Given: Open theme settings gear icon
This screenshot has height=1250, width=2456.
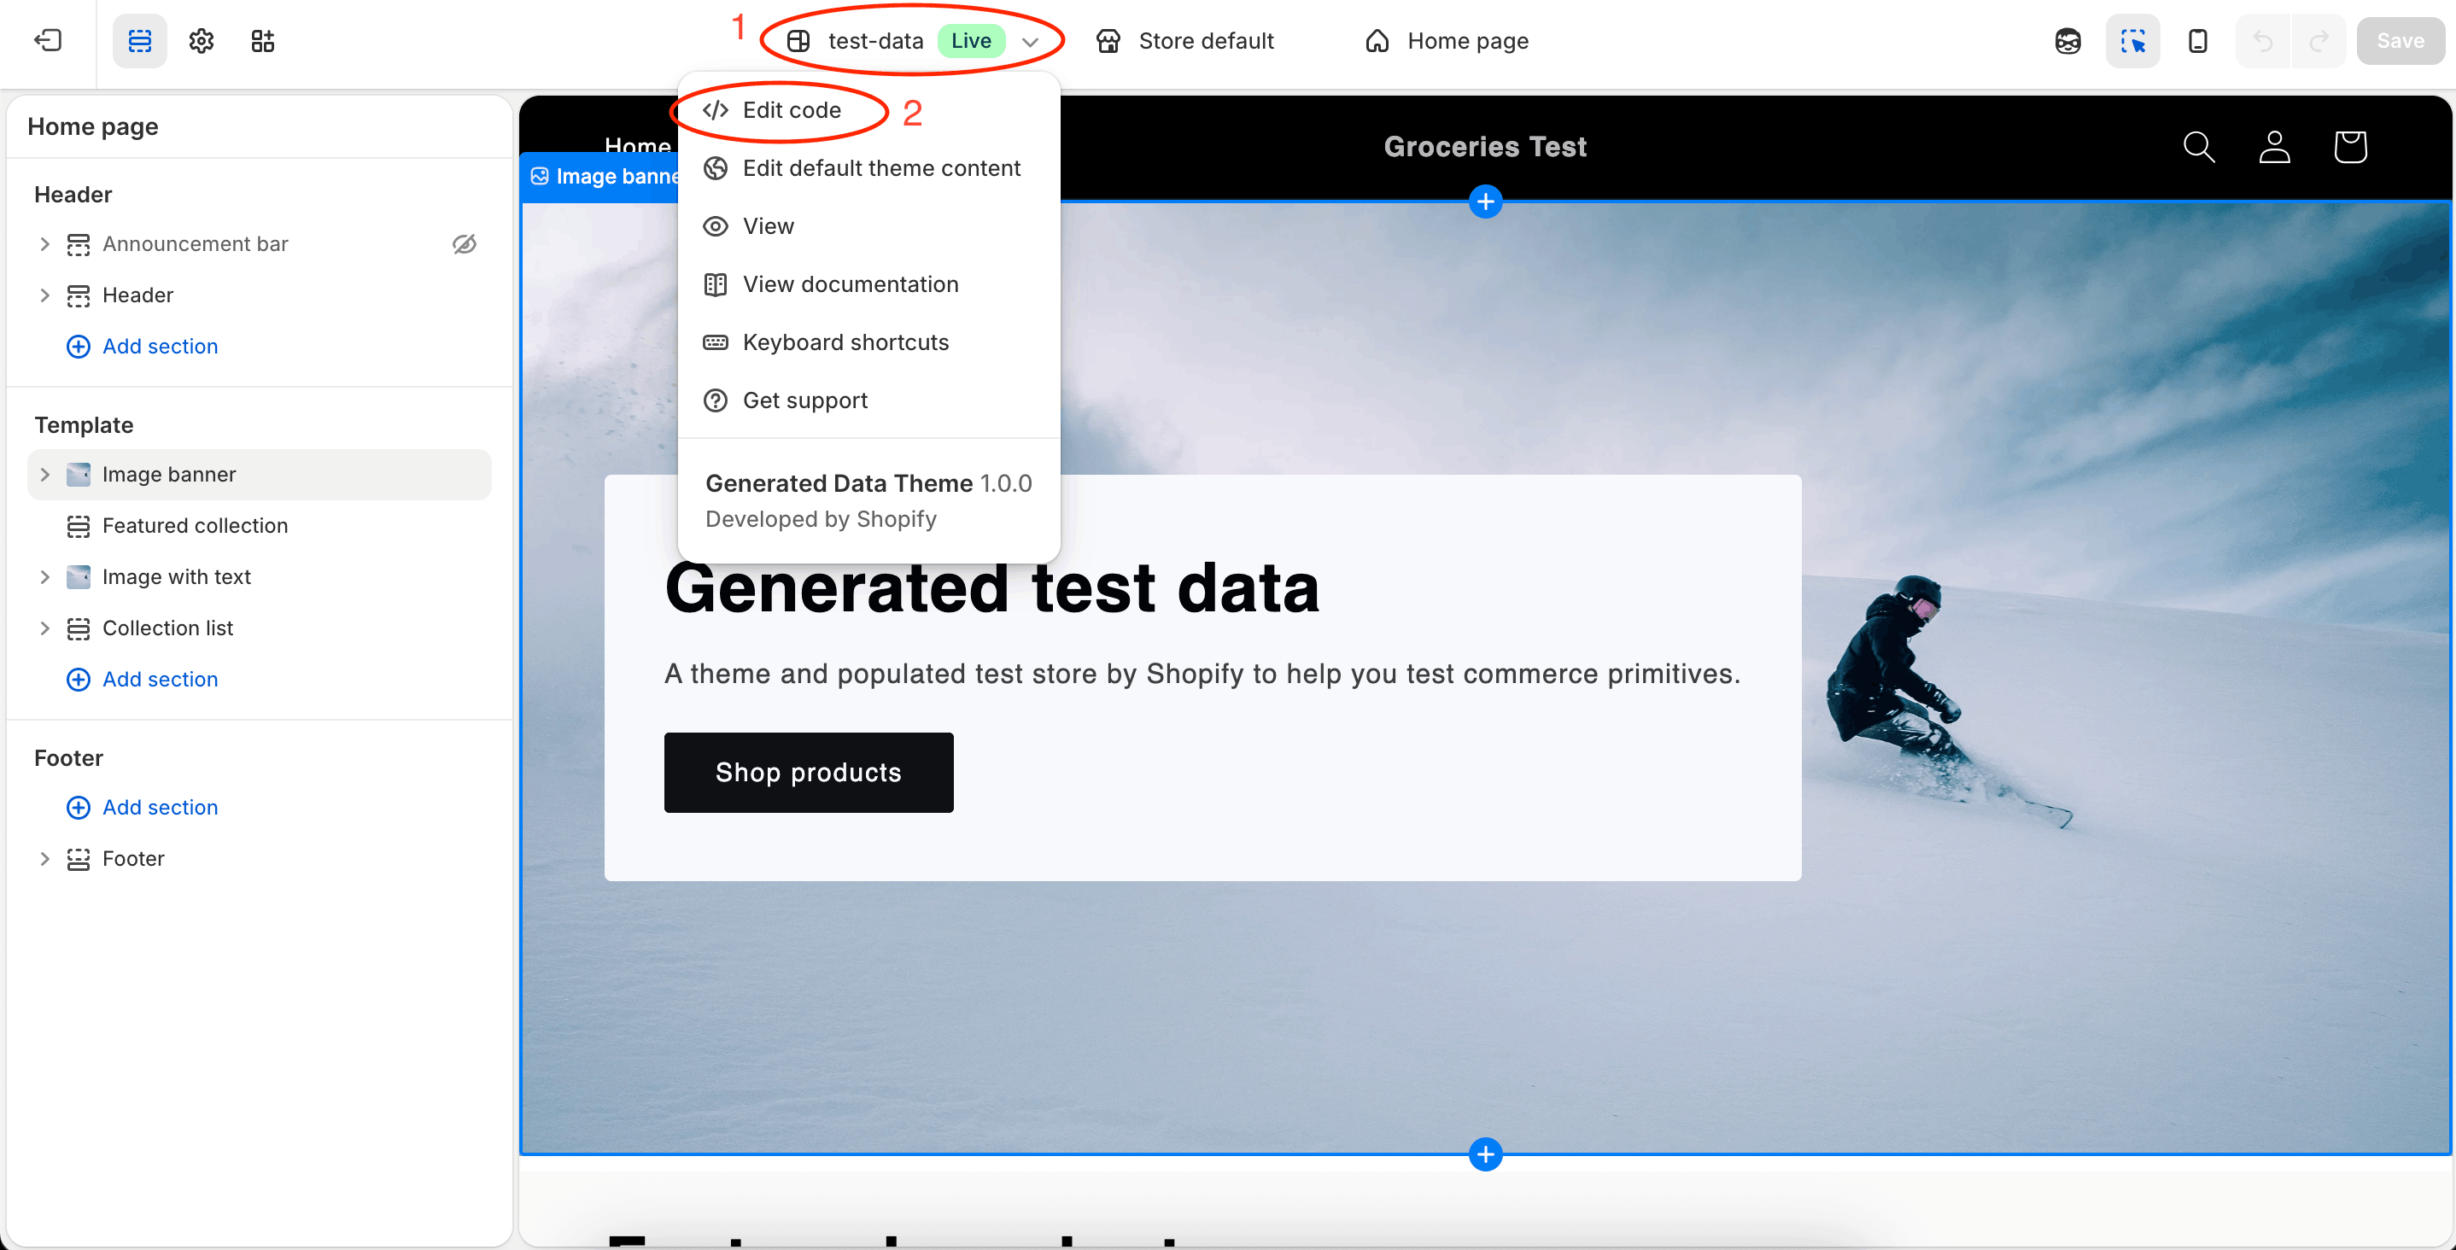Looking at the screenshot, I should [x=202, y=40].
